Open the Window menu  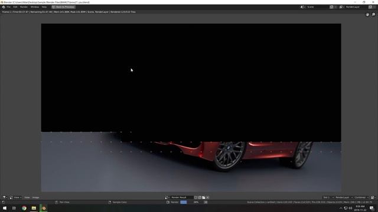click(x=35, y=7)
